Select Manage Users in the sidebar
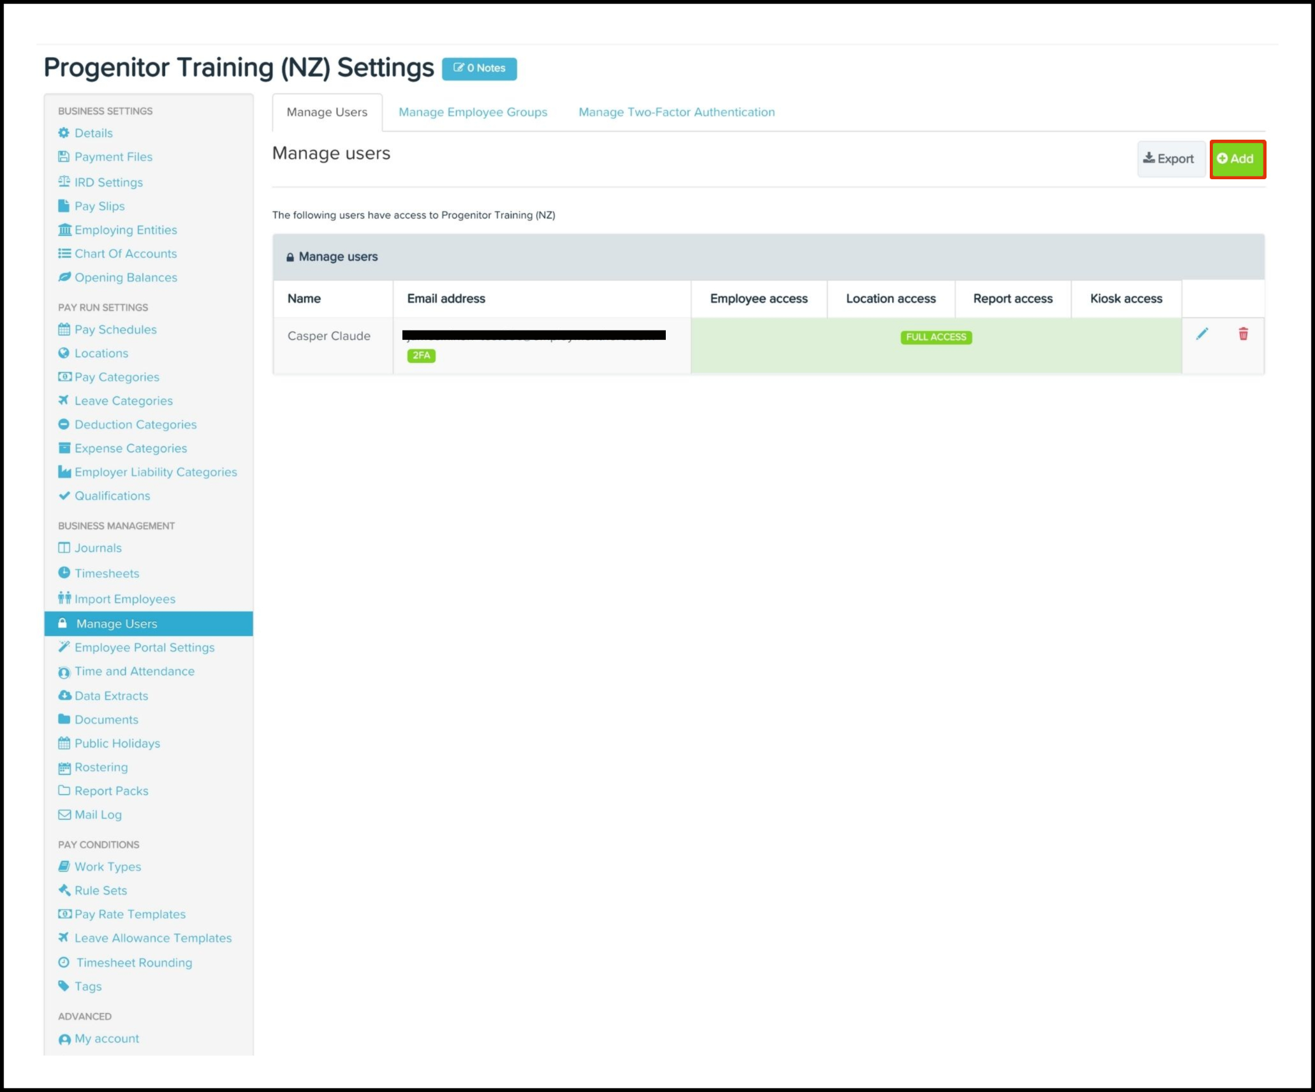This screenshot has height=1092, width=1315. pyautogui.click(x=149, y=624)
